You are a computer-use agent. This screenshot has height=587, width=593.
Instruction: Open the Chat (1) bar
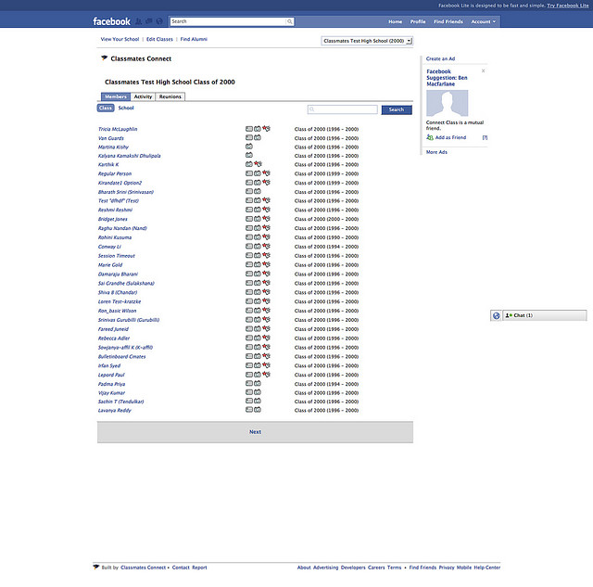[545, 315]
